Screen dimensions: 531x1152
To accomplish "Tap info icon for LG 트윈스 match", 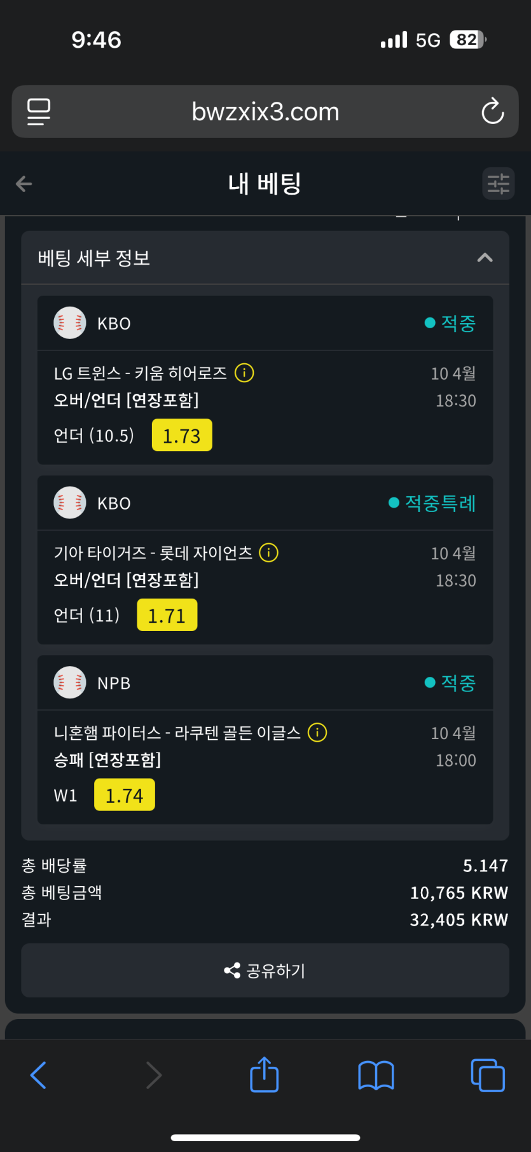I will pos(244,373).
